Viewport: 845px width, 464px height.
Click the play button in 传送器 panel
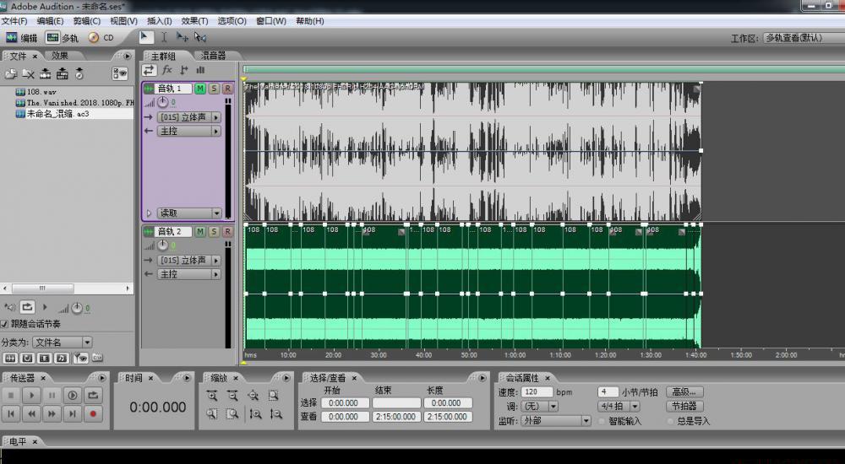(32, 396)
